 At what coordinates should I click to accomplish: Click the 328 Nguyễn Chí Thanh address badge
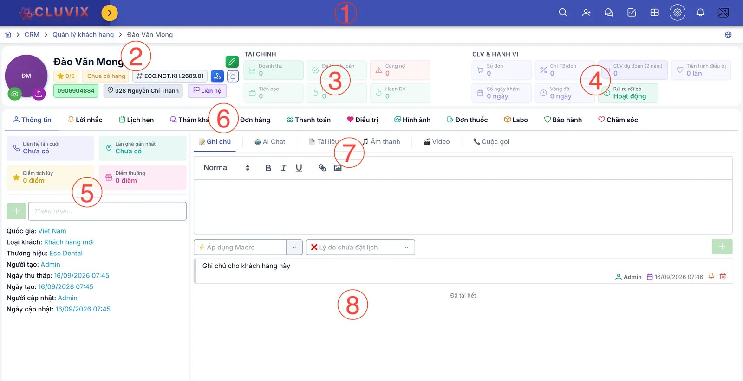[x=143, y=90]
